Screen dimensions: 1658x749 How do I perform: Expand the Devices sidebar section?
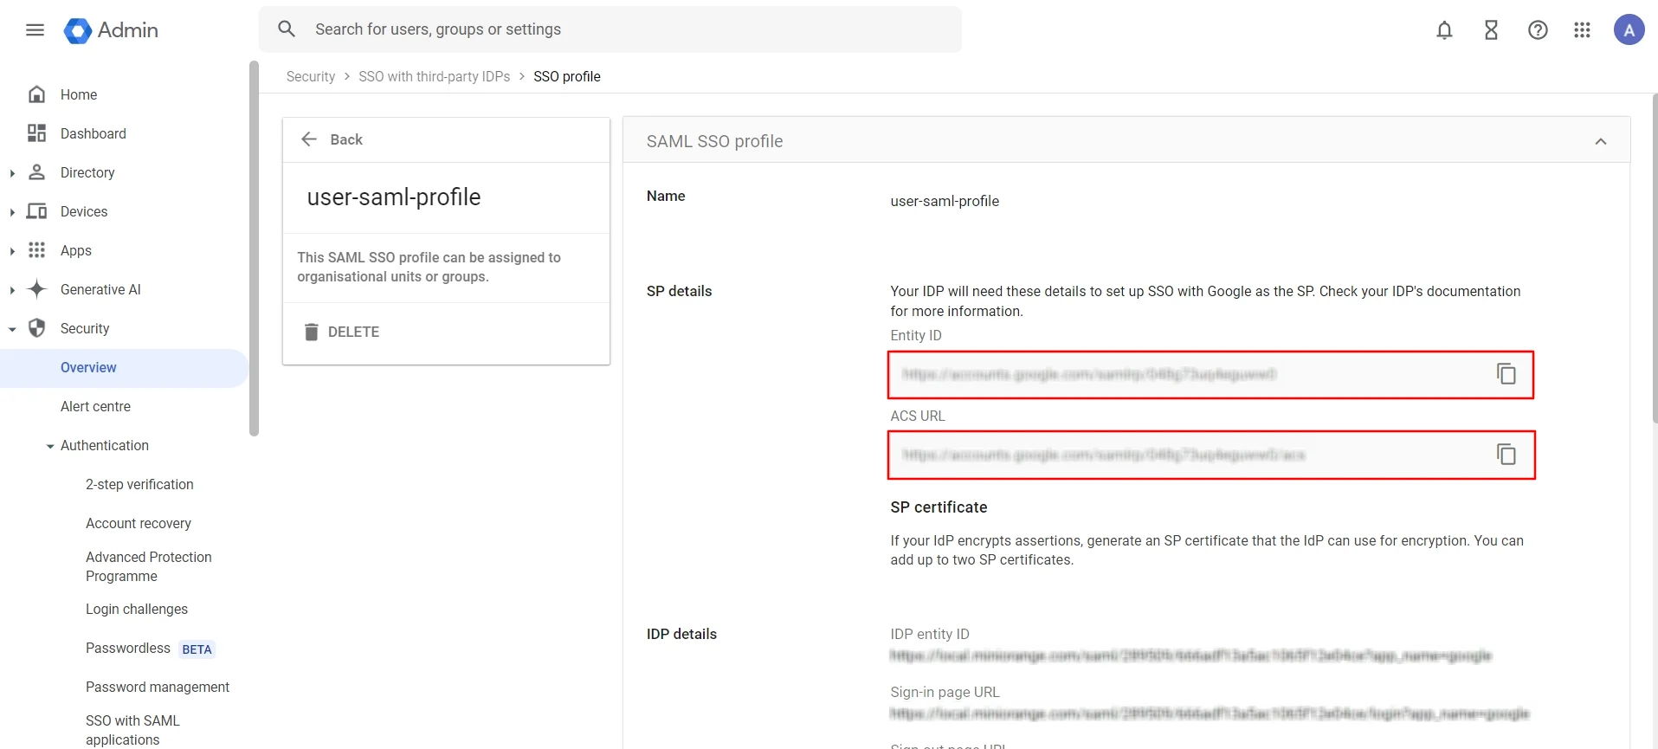(12, 211)
